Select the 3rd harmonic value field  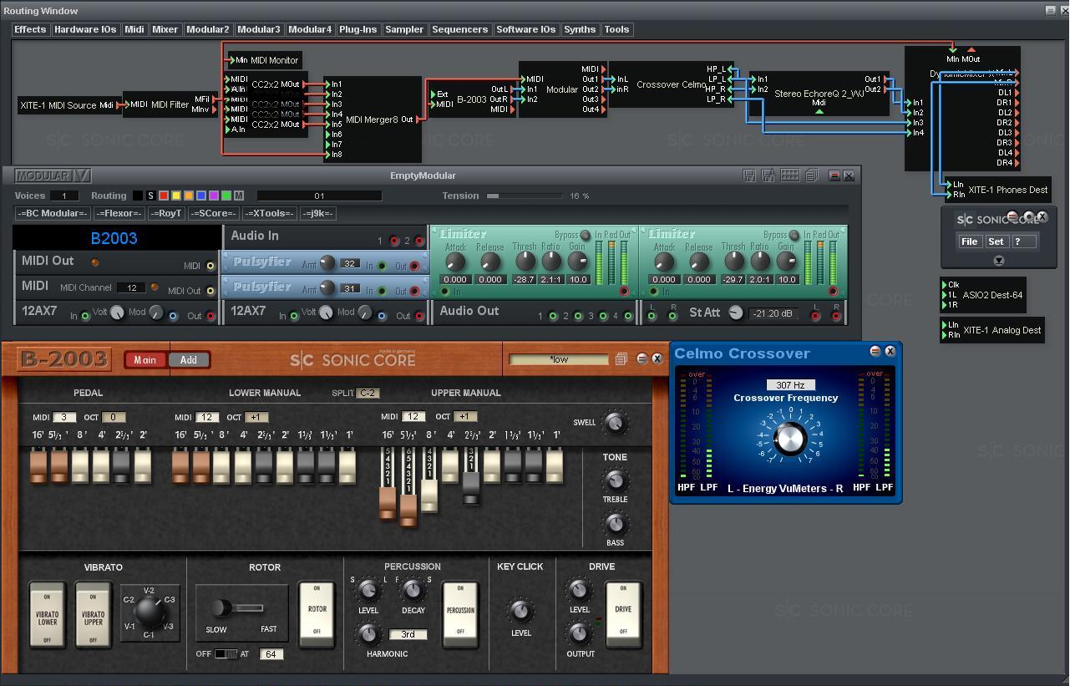pyautogui.click(x=408, y=634)
